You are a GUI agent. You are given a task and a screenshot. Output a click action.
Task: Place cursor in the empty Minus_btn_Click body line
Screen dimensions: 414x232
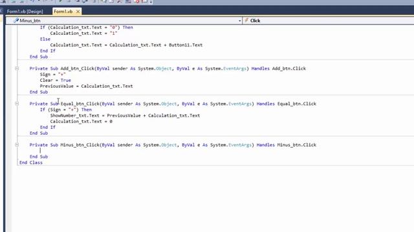[40, 150]
